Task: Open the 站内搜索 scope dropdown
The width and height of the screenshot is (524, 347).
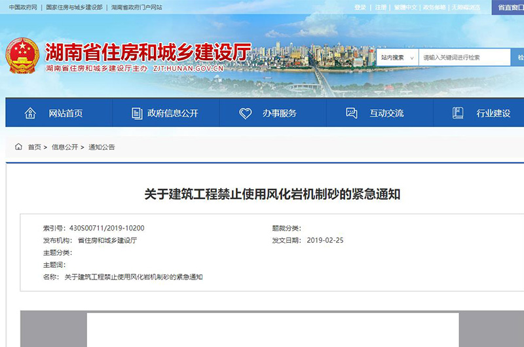Action: point(398,58)
